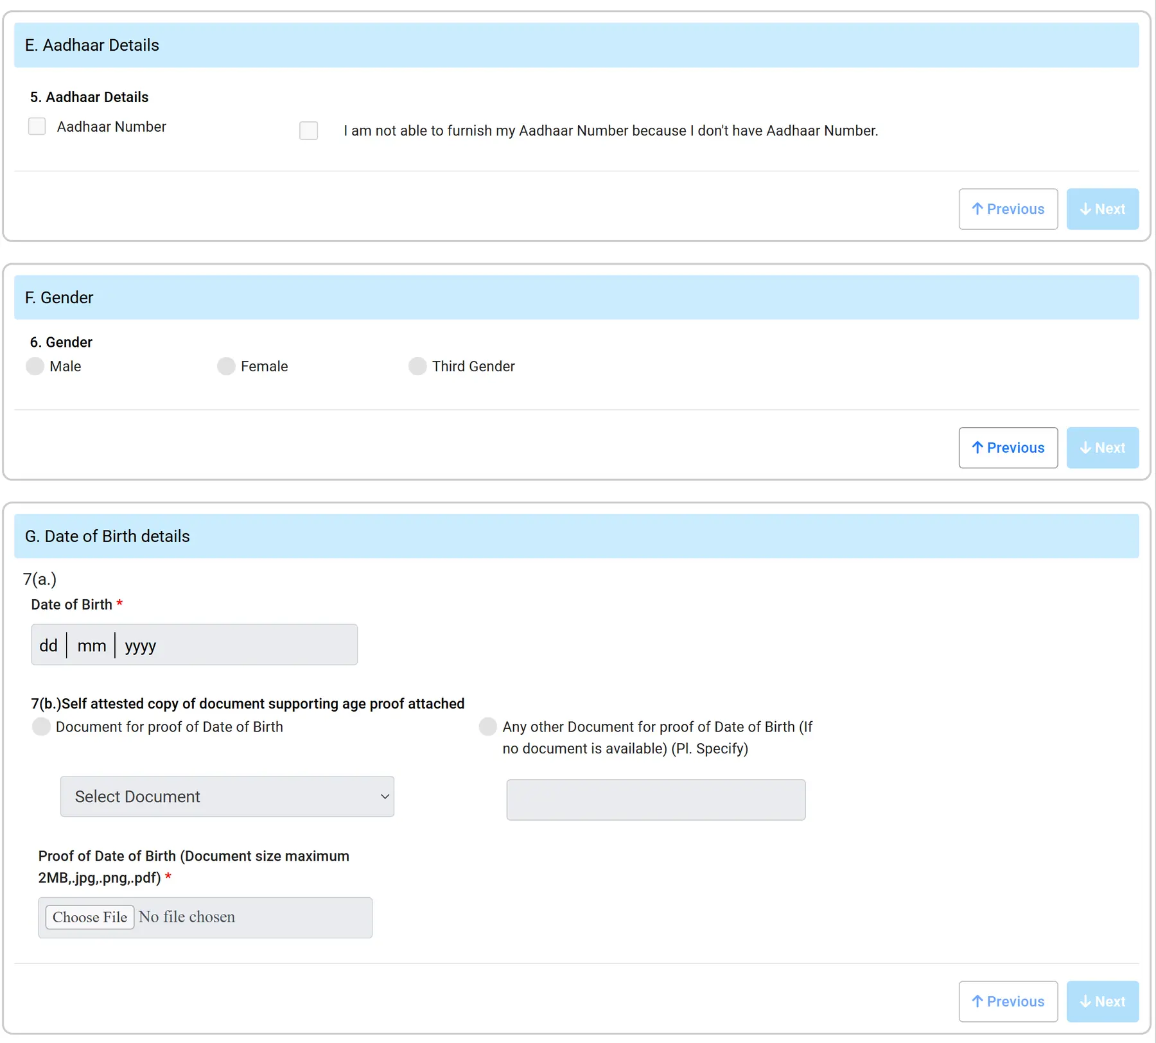Click Next in the Gender section

coord(1103,448)
